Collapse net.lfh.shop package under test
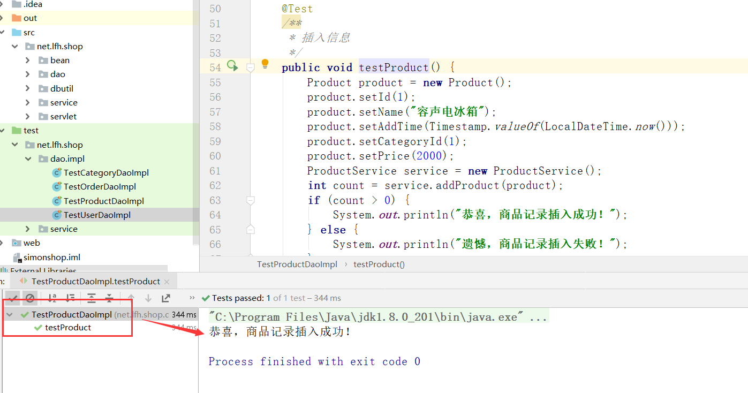 tap(15, 145)
